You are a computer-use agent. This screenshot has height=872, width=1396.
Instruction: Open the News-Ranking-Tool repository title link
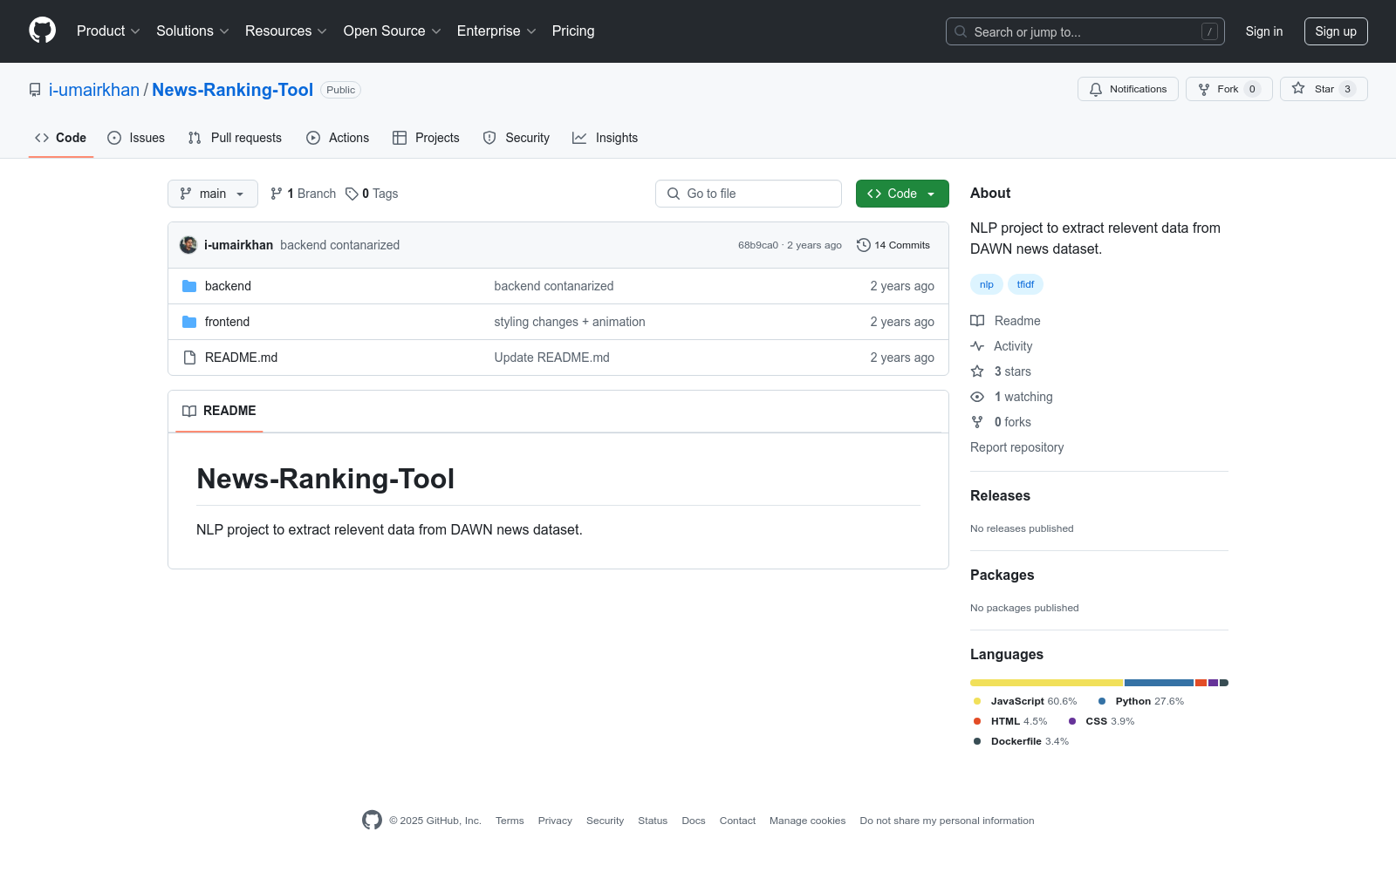[232, 90]
